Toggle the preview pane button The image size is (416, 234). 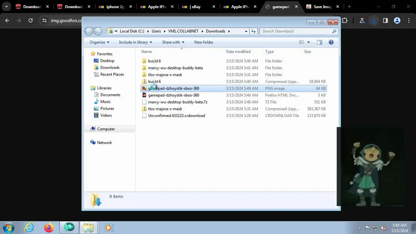click(319, 42)
